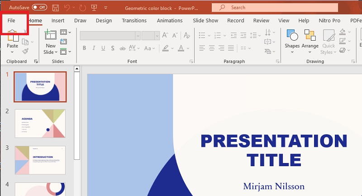Open the Shapes gallery
The width and height of the screenshot is (362, 196).
point(292,42)
